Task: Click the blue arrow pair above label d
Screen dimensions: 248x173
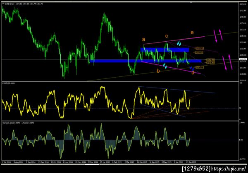Action: [192, 69]
